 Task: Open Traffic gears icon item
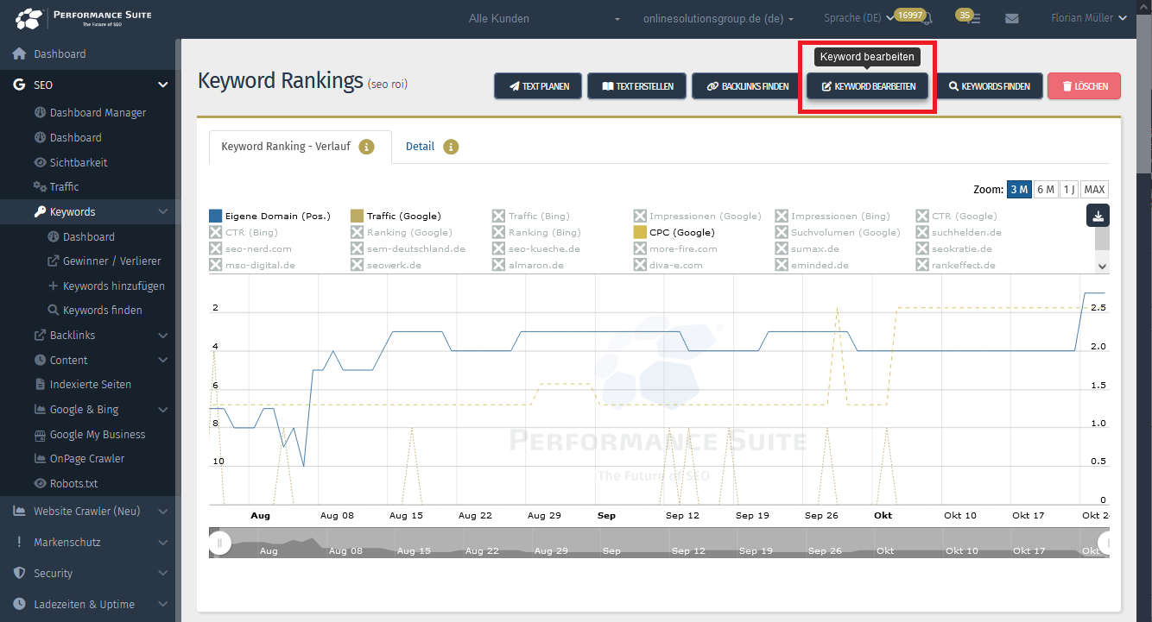40,186
